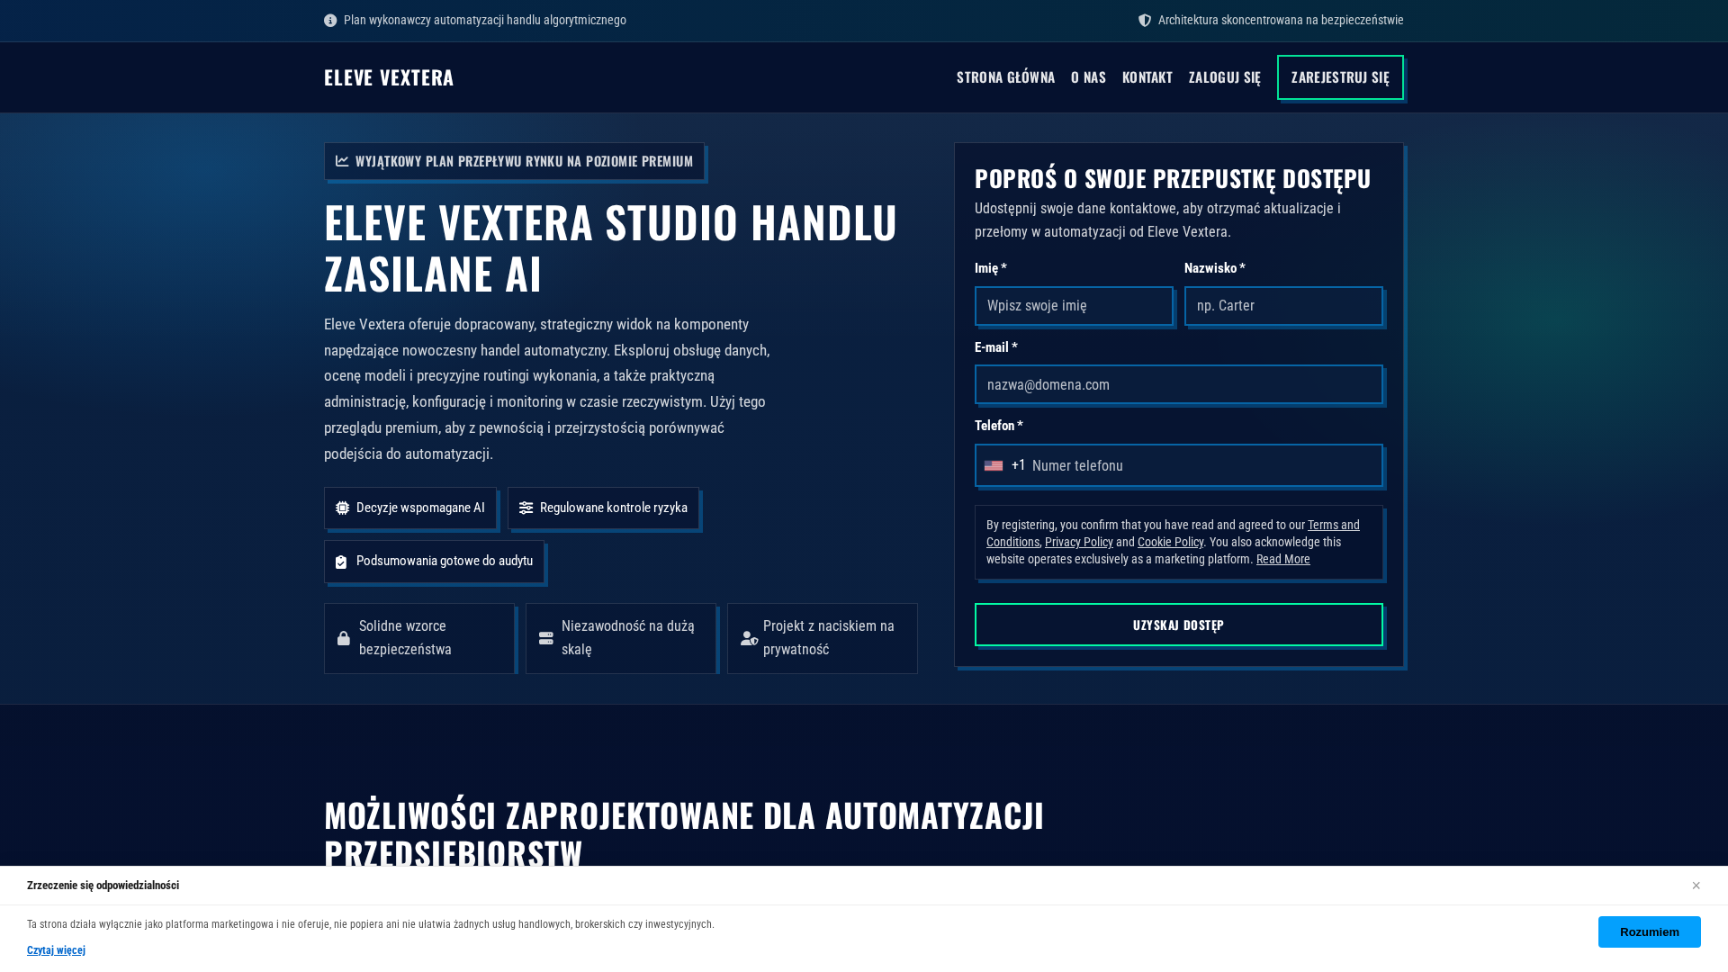Click the chart line icon in premium badge
The image size is (1728, 972).
pos(342,161)
